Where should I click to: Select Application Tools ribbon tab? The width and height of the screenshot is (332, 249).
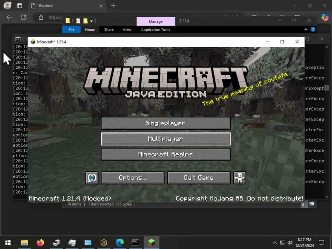155,30
